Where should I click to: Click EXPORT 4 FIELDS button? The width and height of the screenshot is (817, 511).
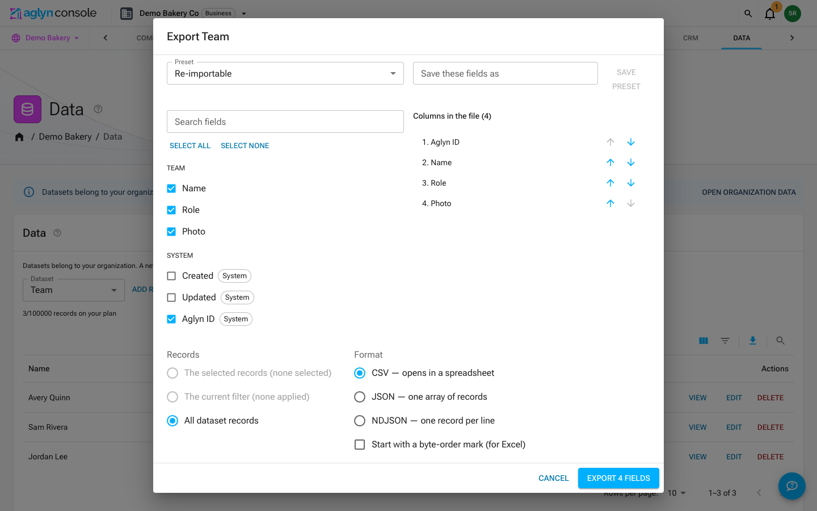618,478
